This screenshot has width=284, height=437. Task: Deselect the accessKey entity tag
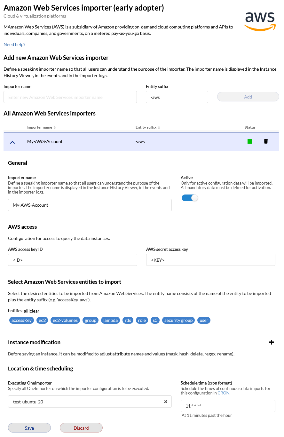coord(21,320)
